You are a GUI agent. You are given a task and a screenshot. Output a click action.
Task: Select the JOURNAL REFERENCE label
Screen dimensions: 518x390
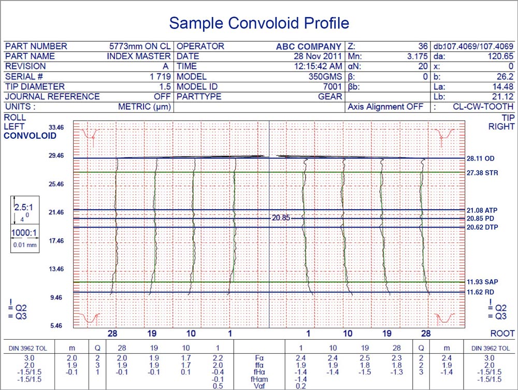coord(52,96)
